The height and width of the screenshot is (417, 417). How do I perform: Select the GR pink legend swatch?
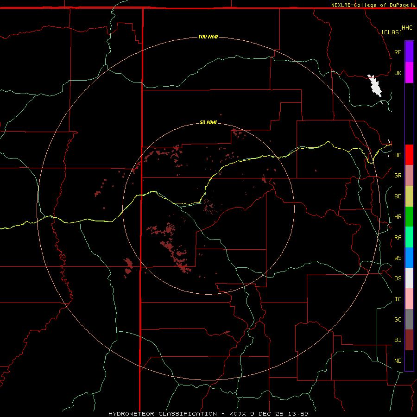pos(409,176)
